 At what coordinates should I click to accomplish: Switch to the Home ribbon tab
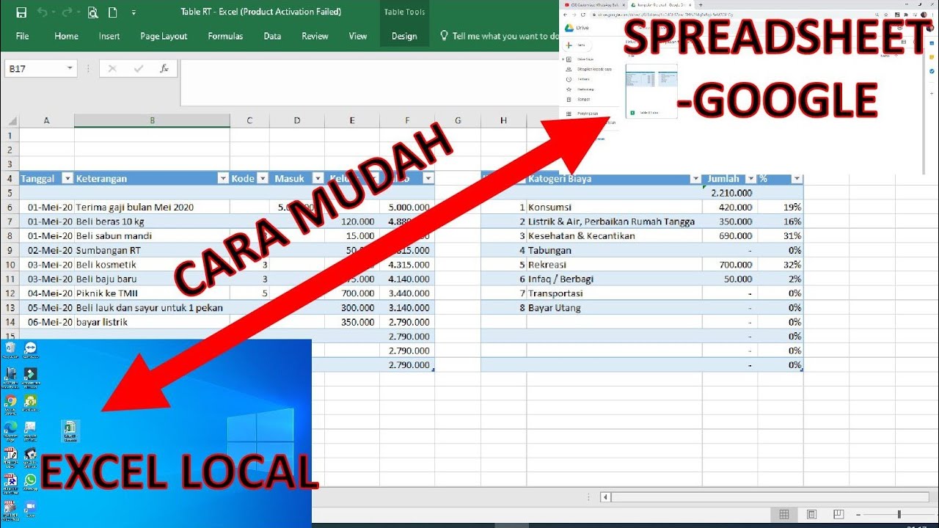click(66, 36)
